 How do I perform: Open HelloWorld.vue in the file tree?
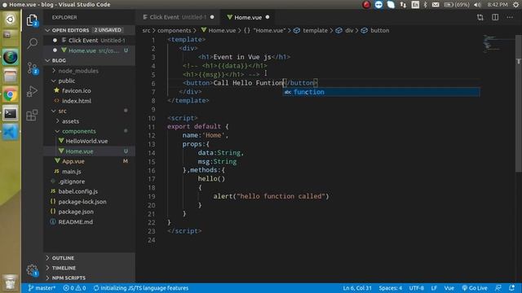point(86,141)
